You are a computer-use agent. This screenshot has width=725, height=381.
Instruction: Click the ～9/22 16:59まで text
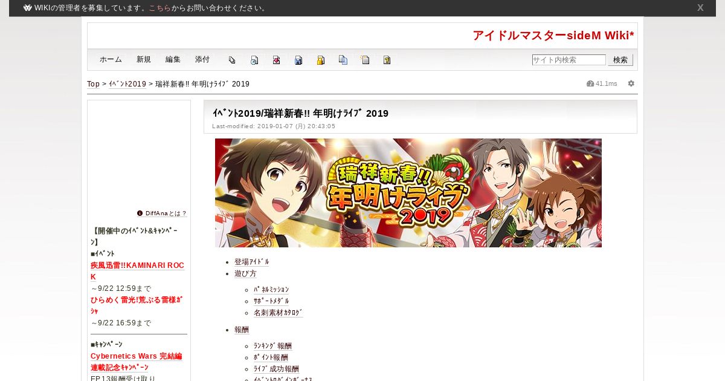coord(121,323)
